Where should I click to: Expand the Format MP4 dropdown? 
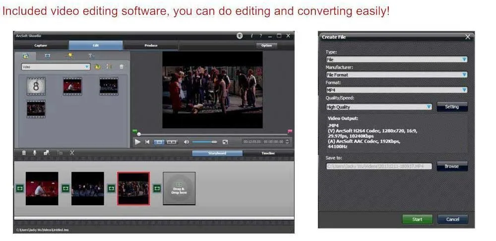397,90
